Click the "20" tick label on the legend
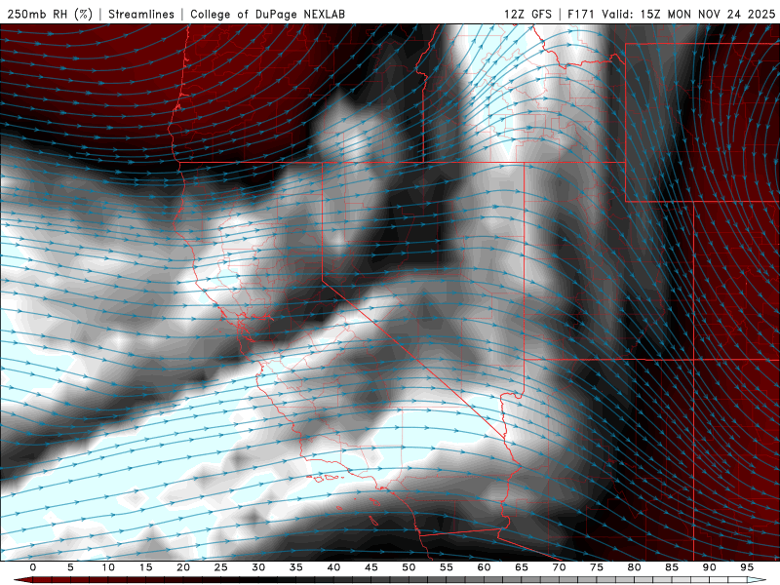Viewport: 780px width, 585px height. pos(183,567)
